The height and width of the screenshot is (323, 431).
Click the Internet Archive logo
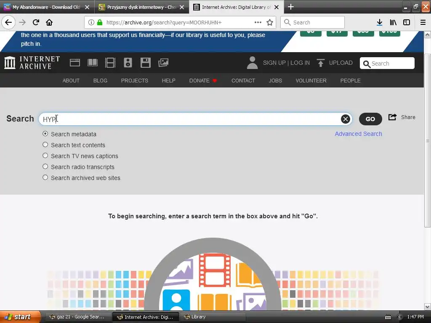(x=32, y=63)
